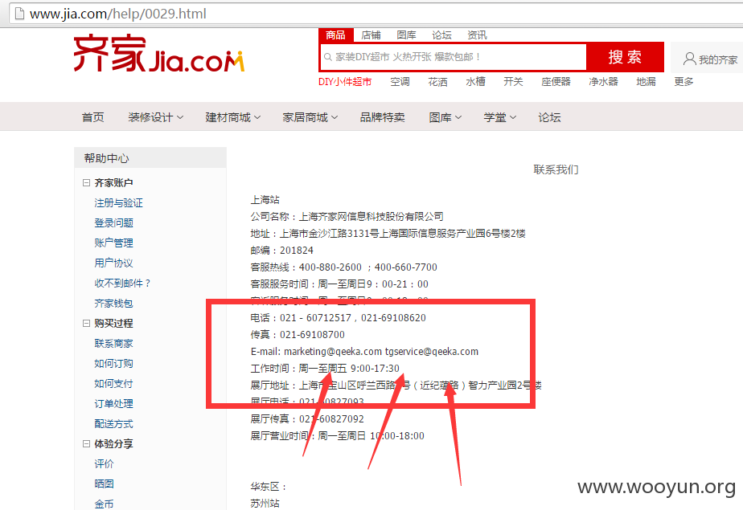Collapse the 齐家账户 tree section
This screenshot has width=743, height=510.
[86, 182]
